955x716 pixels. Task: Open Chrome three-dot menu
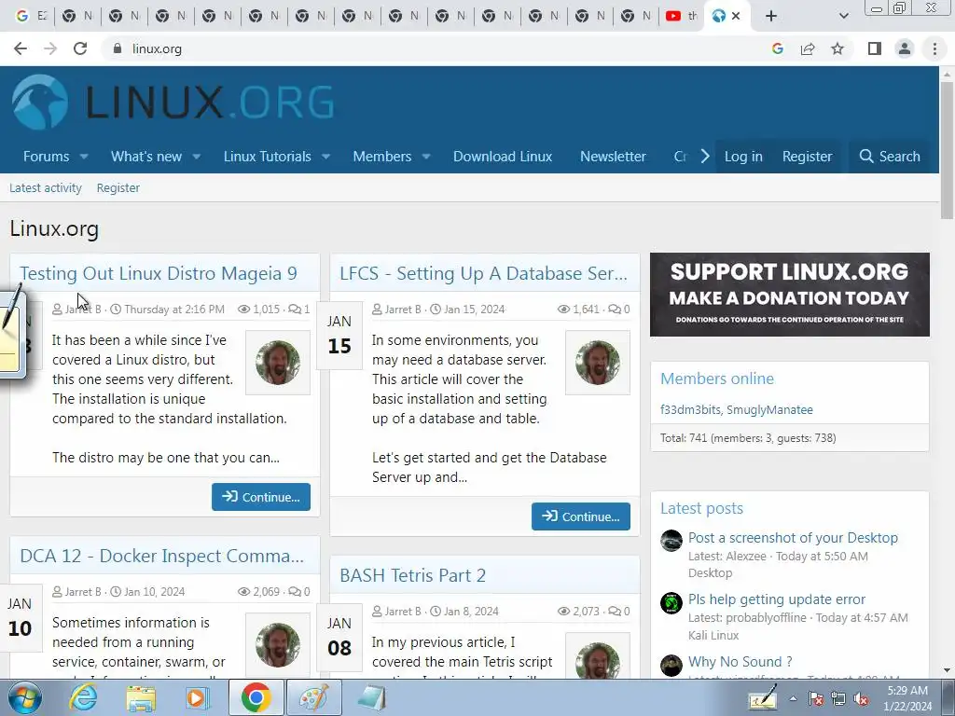coord(934,48)
